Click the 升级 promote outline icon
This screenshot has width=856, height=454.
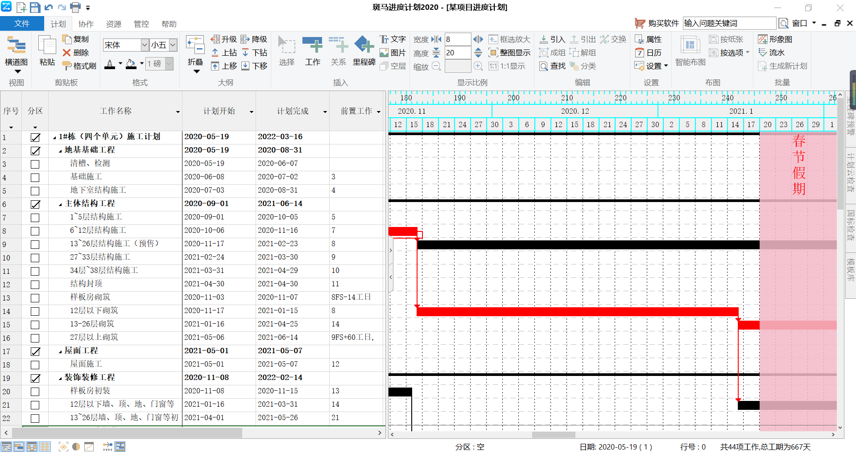[x=223, y=39]
